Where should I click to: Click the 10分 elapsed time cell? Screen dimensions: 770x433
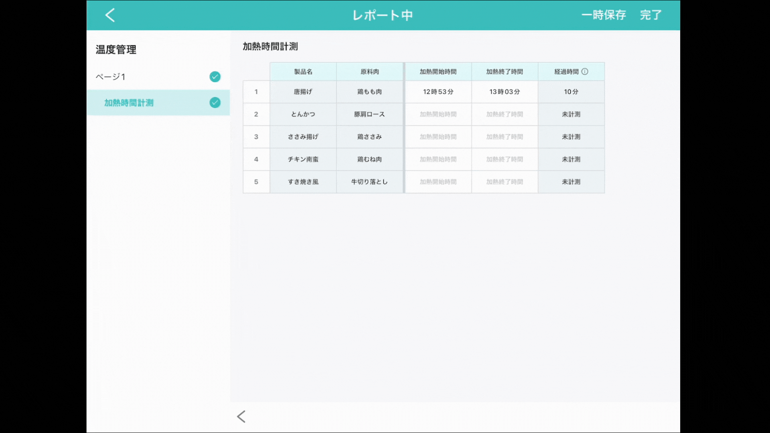(x=571, y=92)
